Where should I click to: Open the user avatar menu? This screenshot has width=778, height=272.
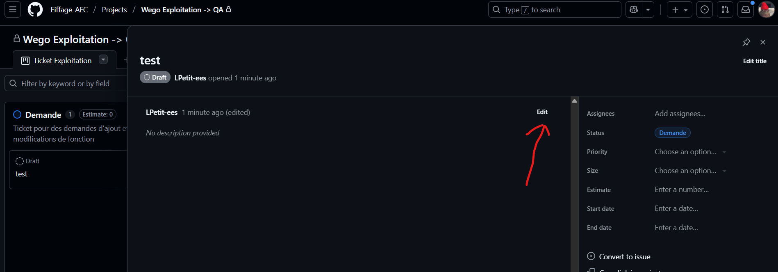click(766, 9)
